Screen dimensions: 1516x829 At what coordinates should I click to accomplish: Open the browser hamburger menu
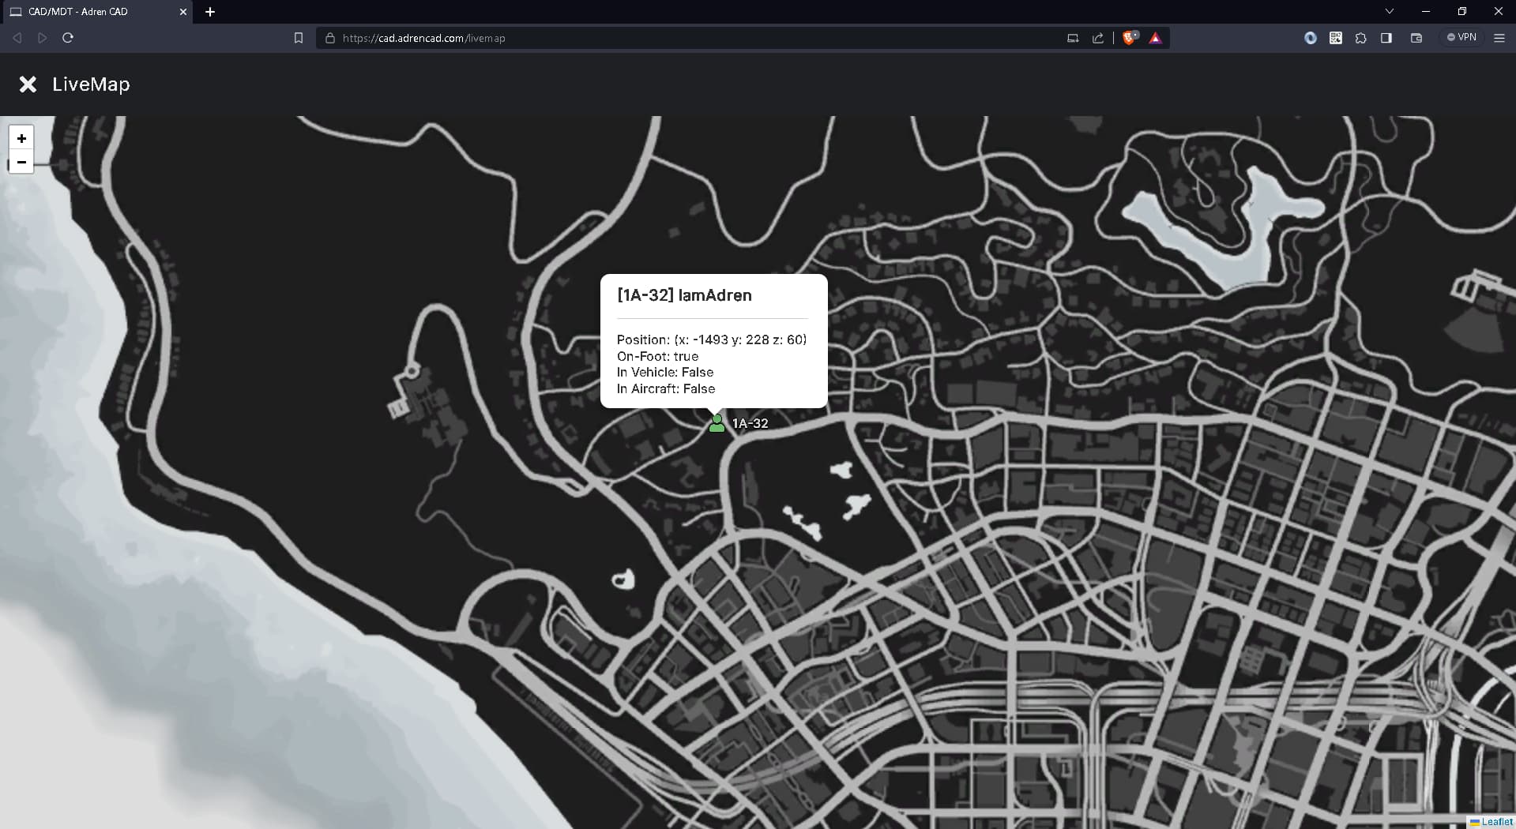tap(1499, 38)
